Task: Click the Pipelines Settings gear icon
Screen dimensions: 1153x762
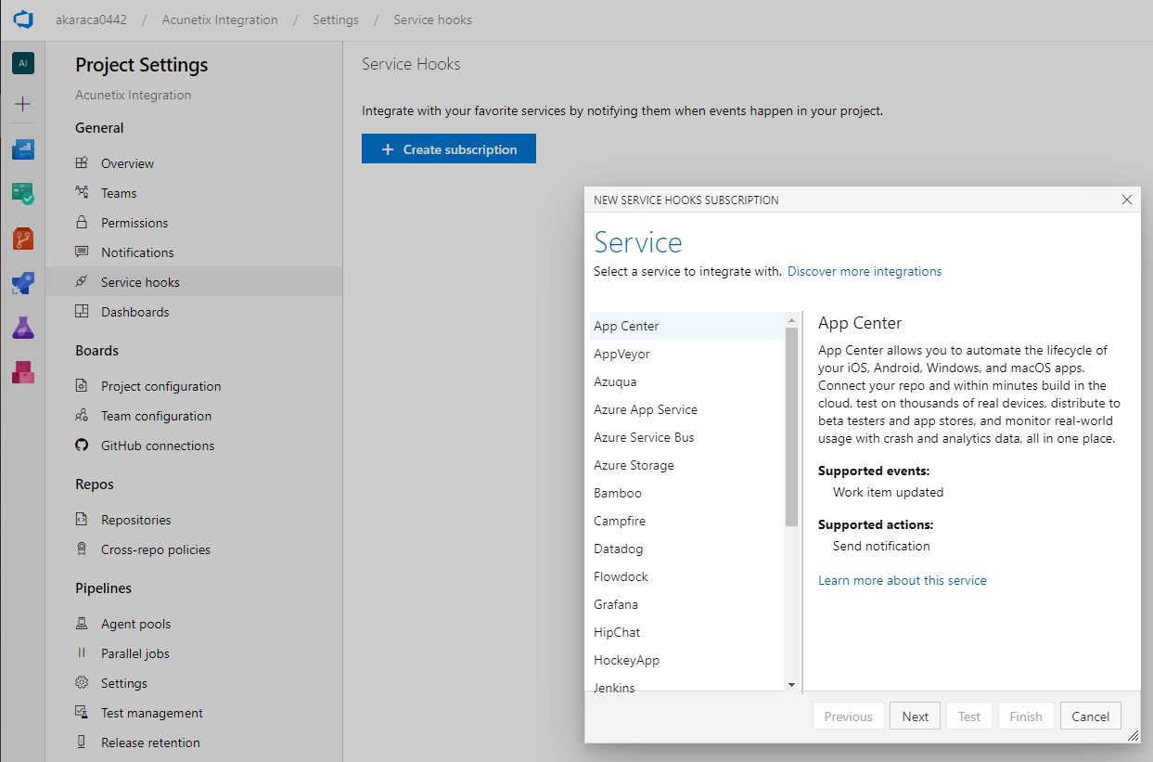Action: [x=83, y=683]
